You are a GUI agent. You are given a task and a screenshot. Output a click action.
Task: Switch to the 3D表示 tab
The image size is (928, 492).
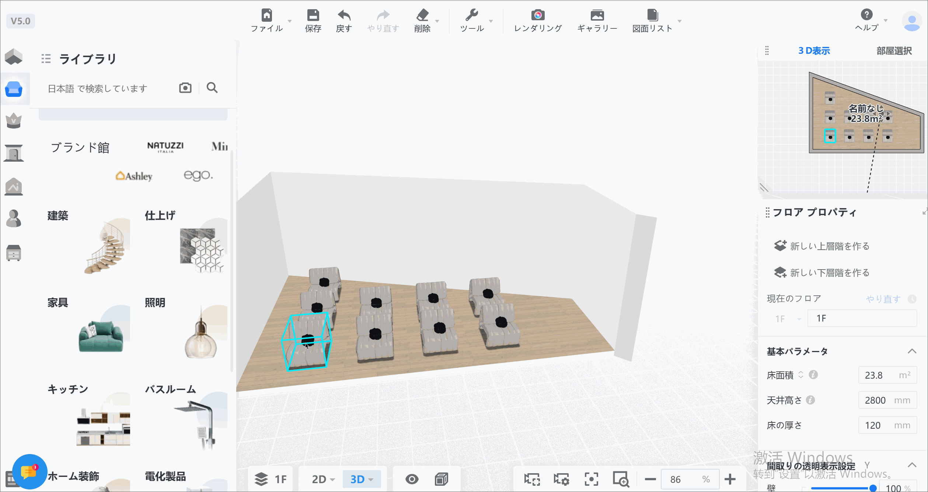(814, 50)
